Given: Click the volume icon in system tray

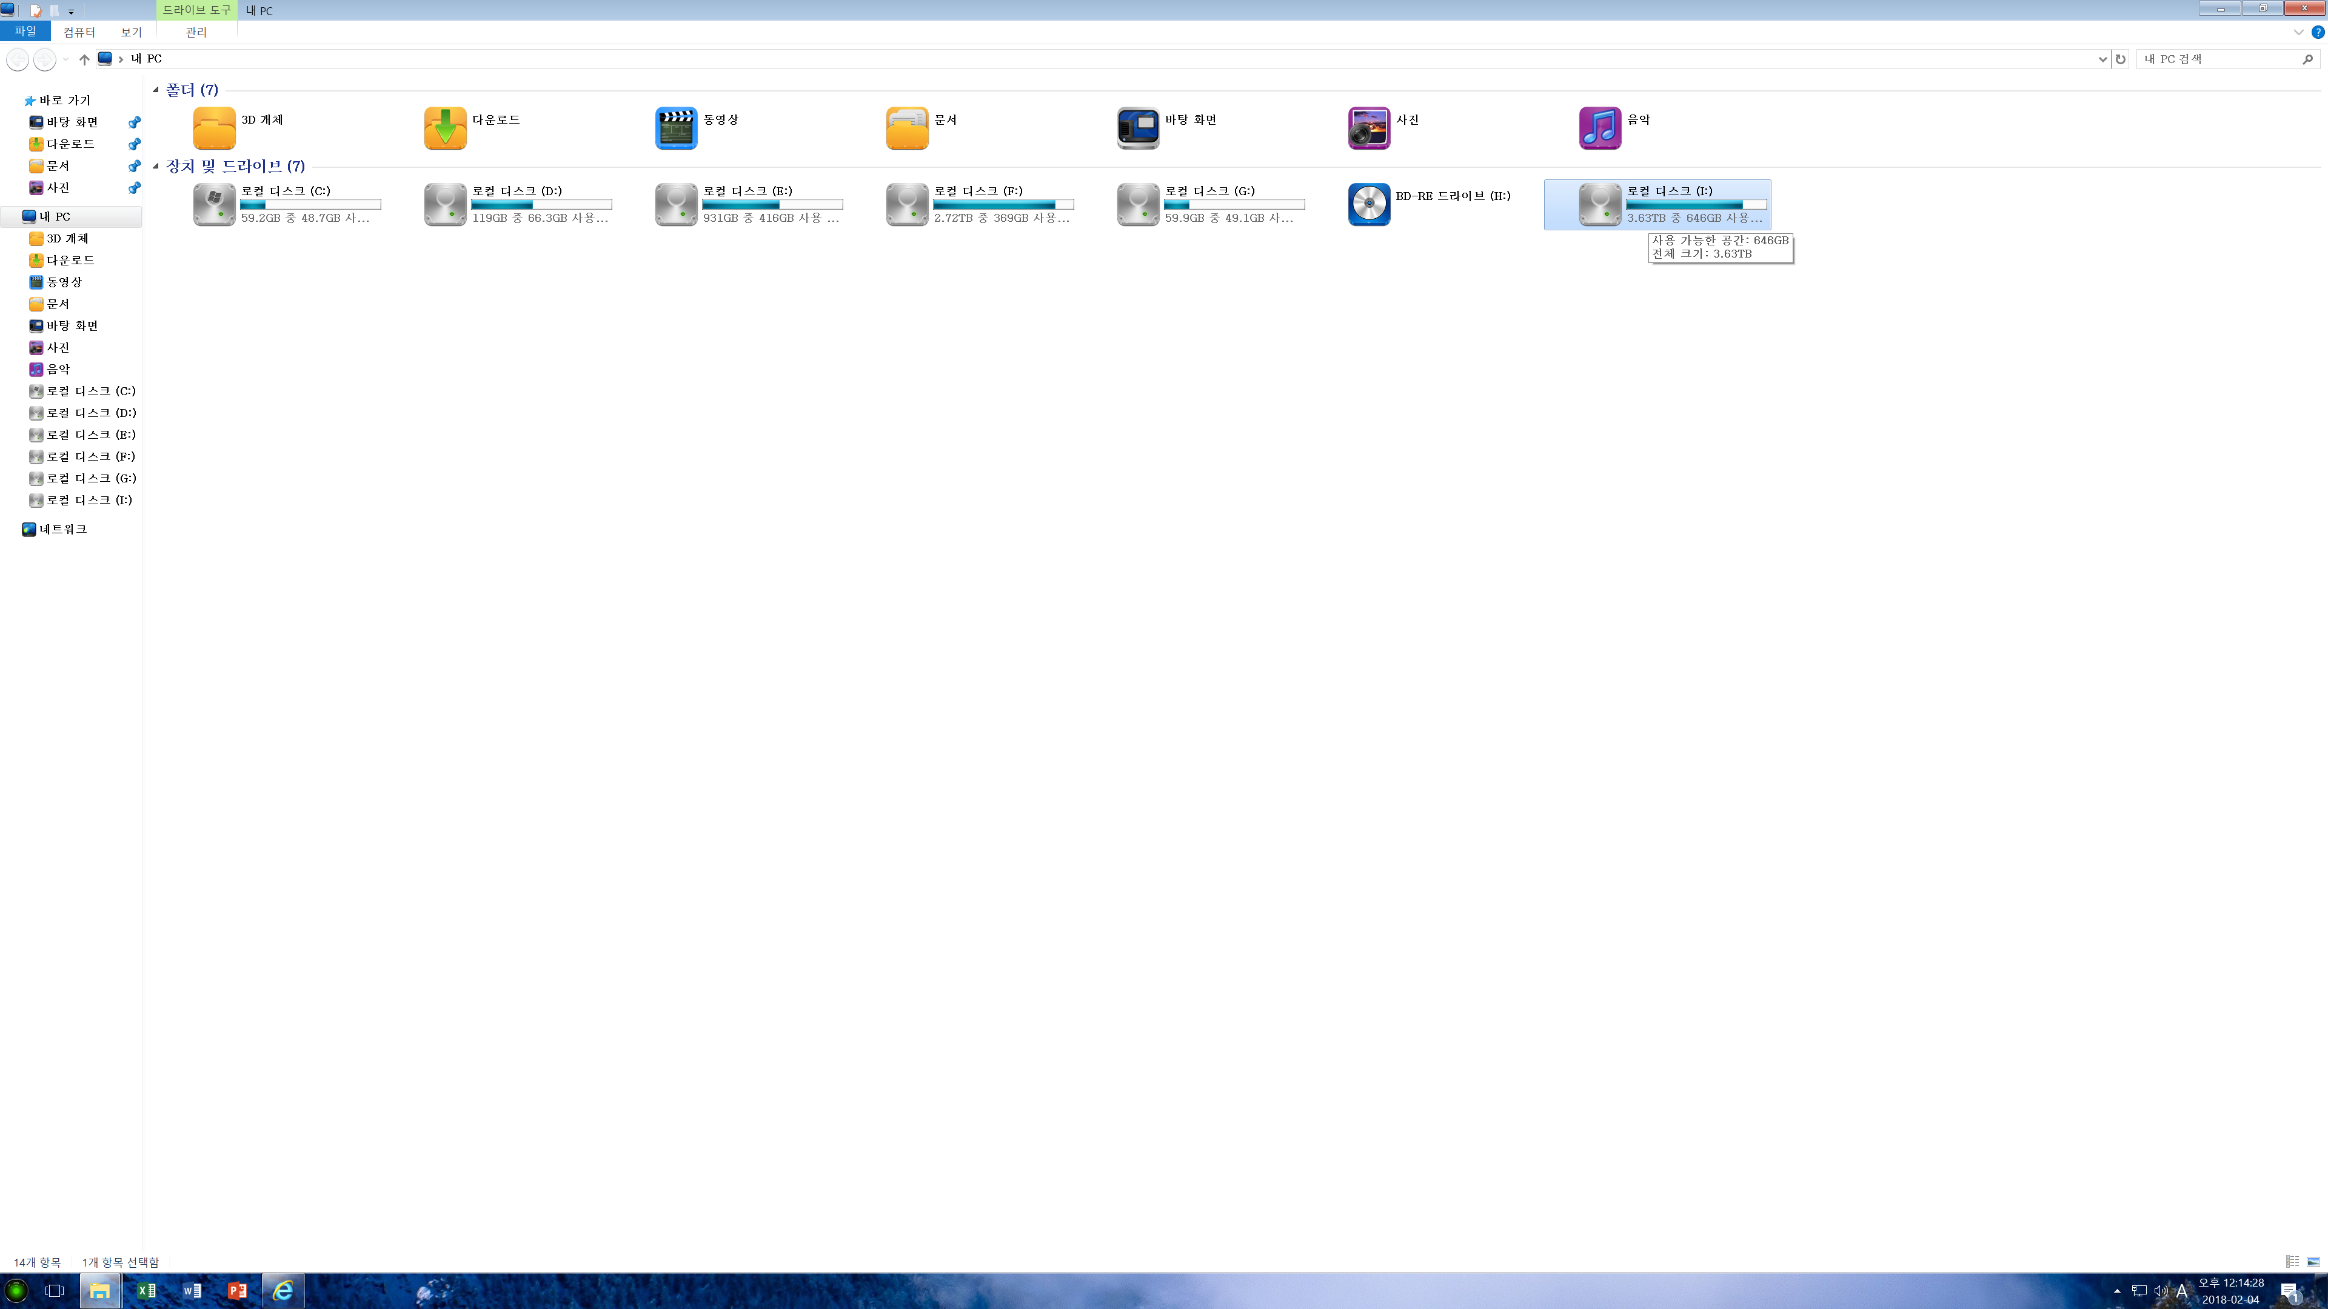Looking at the screenshot, I should click(2161, 1291).
